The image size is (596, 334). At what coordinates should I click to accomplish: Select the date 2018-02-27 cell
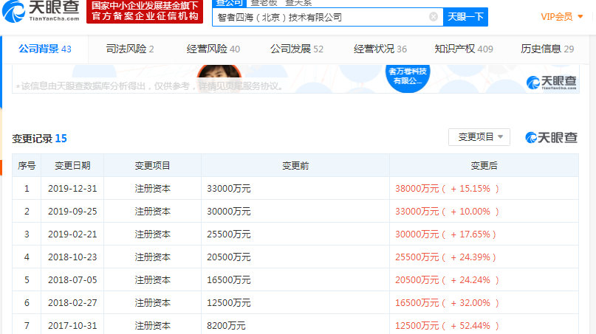pyautogui.click(x=72, y=303)
